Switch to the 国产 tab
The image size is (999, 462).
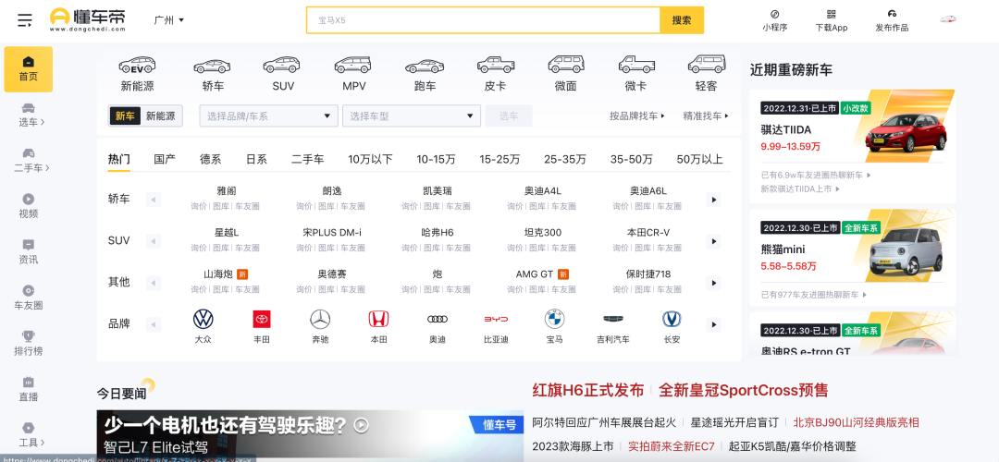165,159
